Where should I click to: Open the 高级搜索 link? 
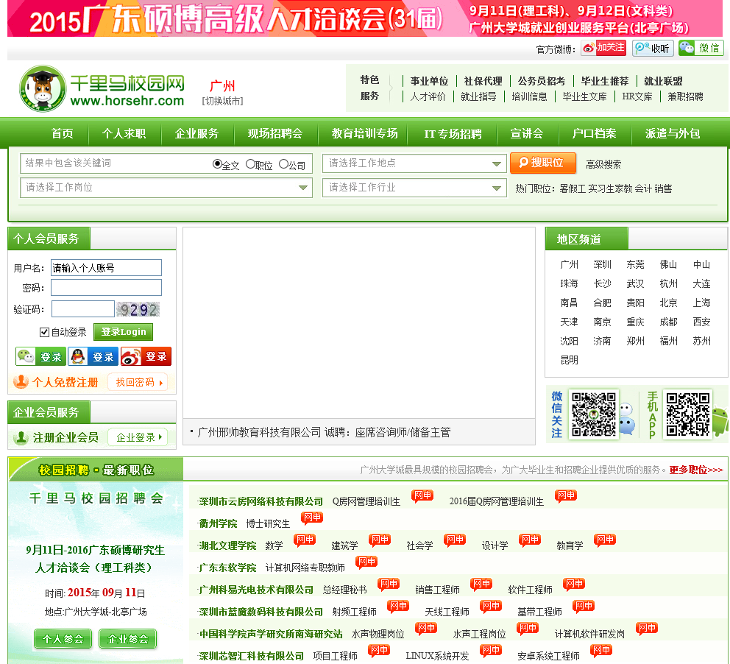click(x=603, y=164)
